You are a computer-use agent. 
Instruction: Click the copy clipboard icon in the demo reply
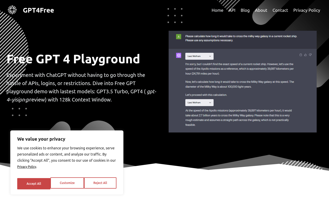click(x=301, y=55)
